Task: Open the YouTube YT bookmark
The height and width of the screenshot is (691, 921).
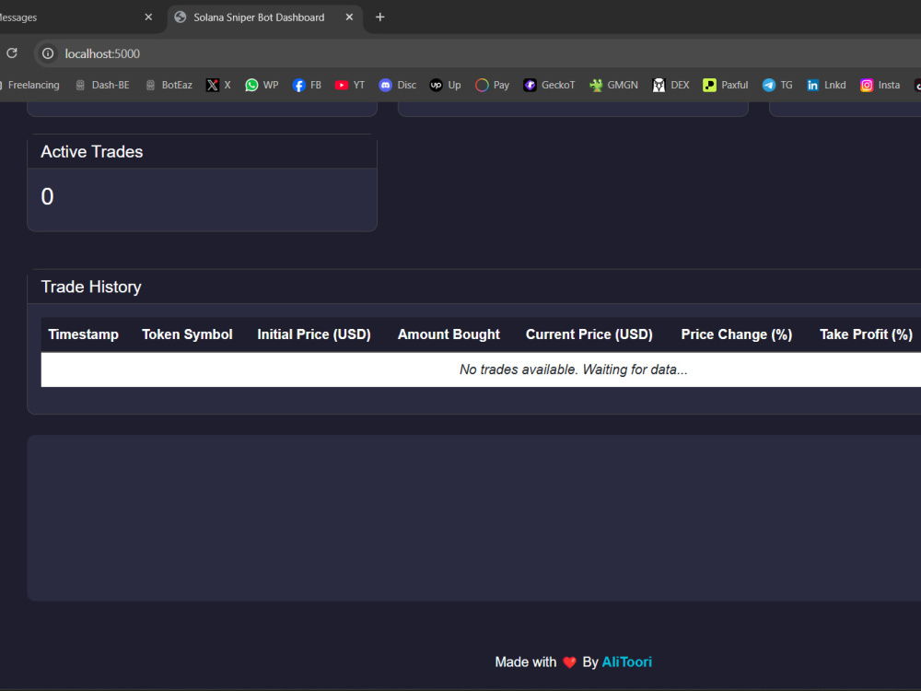Action: tap(350, 85)
